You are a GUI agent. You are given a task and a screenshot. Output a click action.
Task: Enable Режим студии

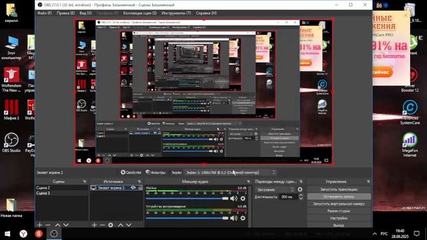point(339,211)
